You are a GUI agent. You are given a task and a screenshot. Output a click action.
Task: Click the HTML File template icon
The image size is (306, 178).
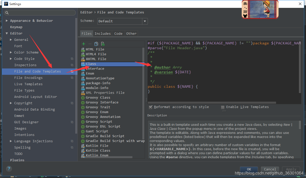83,49
